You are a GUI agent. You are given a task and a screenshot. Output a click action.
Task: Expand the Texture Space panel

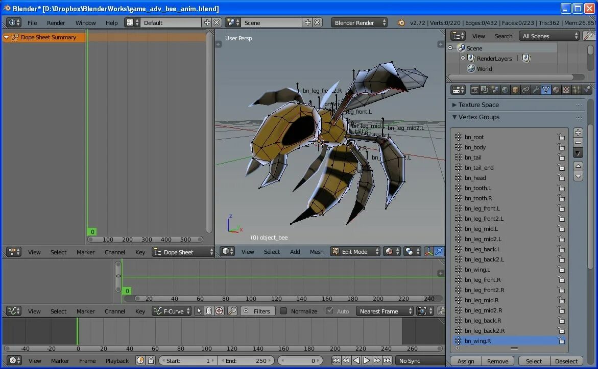click(479, 104)
